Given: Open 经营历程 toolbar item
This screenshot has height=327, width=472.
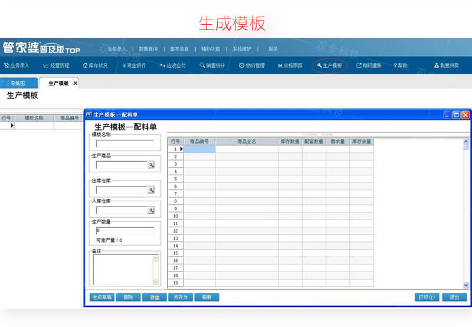Looking at the screenshot, I should click(x=56, y=66).
